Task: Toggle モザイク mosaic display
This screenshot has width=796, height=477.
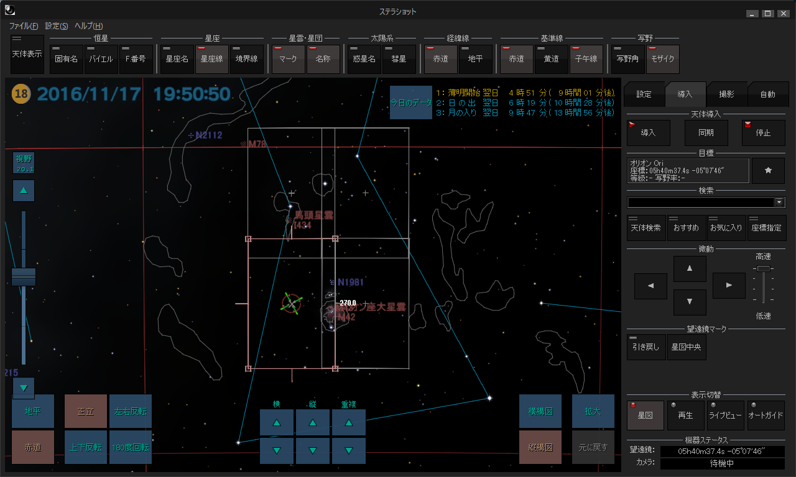Action: click(662, 60)
